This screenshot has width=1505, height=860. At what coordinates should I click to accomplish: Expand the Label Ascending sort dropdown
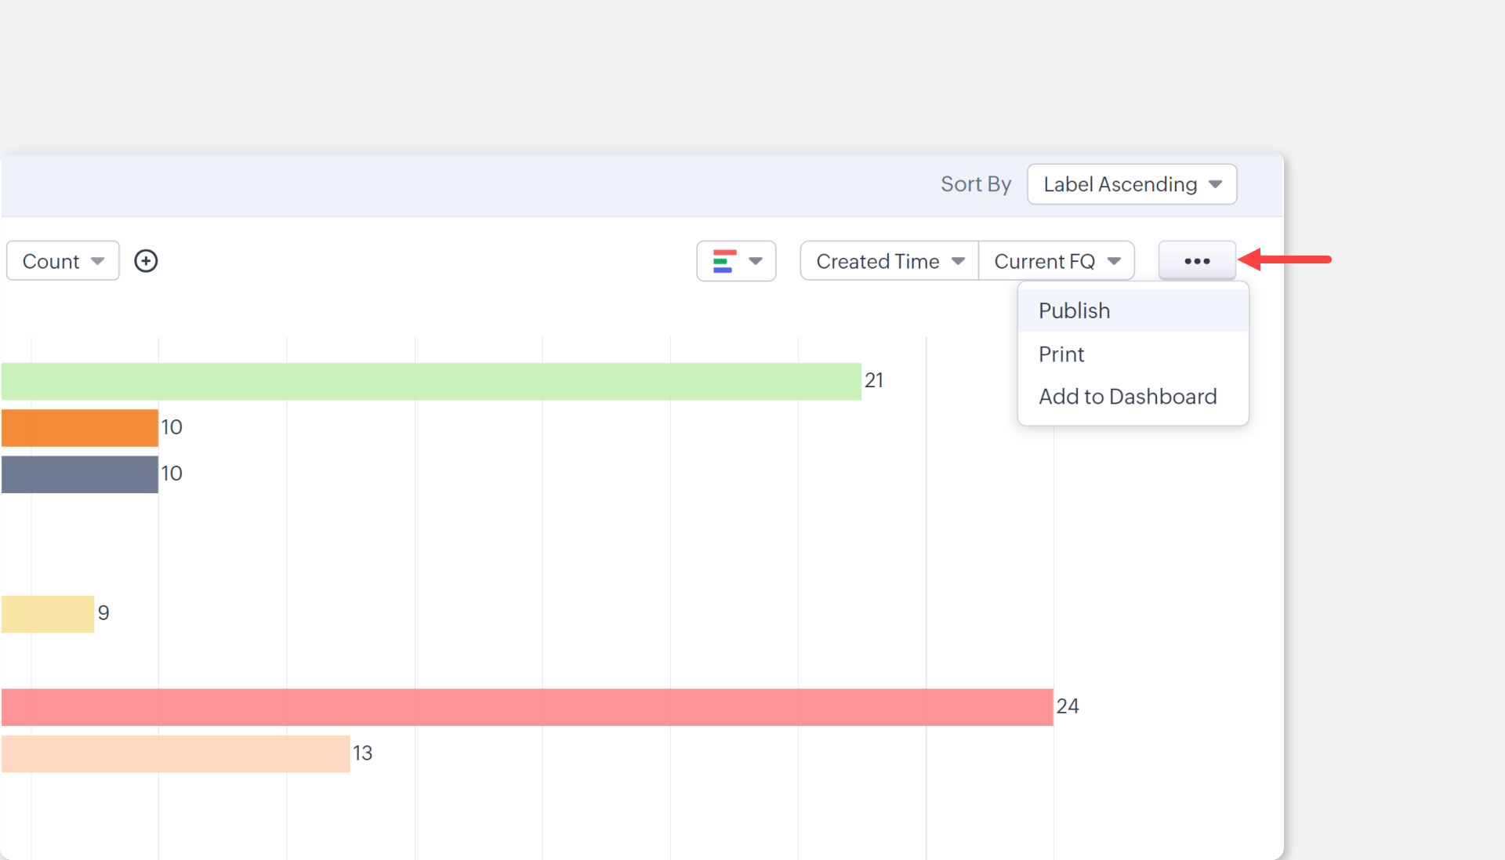1131,184
